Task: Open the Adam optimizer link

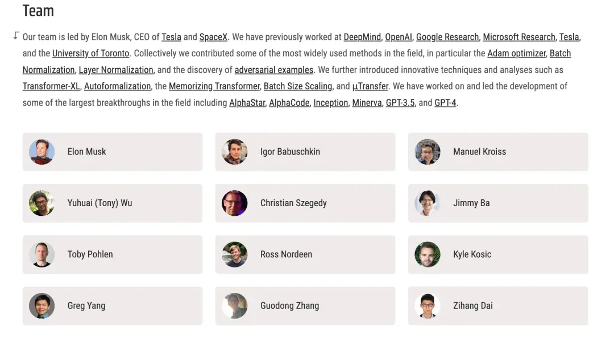Action: (x=517, y=53)
